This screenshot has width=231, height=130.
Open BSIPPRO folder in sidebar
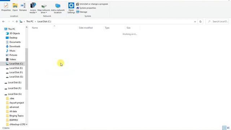pos(14,120)
